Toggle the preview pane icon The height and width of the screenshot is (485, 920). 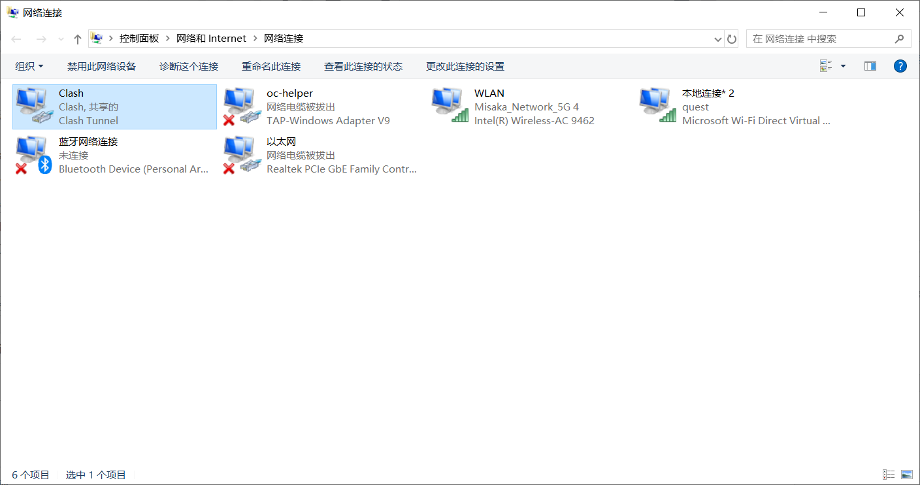pyautogui.click(x=870, y=66)
